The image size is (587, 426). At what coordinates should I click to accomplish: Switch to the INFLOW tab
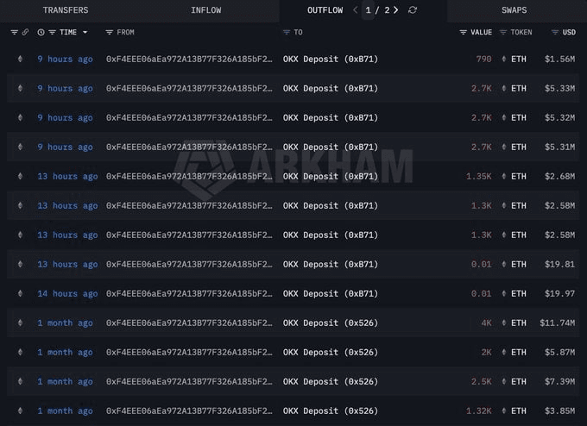coord(205,10)
